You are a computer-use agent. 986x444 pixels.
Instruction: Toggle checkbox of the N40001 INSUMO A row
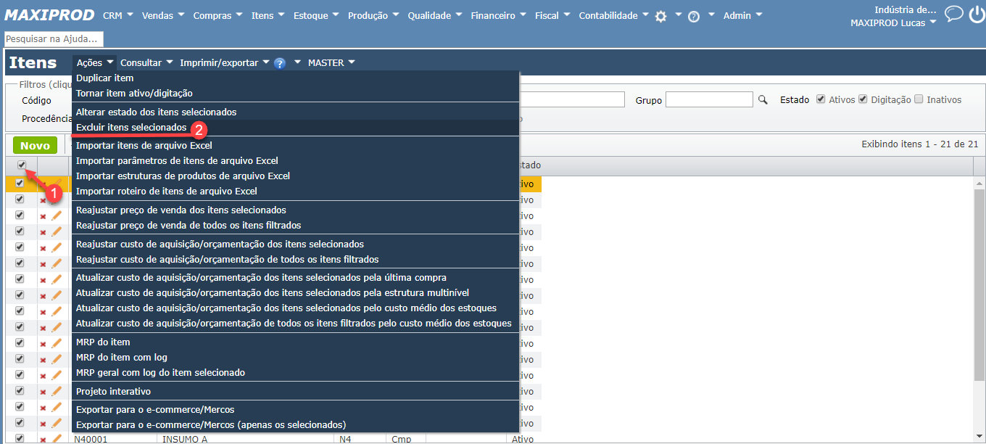coord(20,438)
